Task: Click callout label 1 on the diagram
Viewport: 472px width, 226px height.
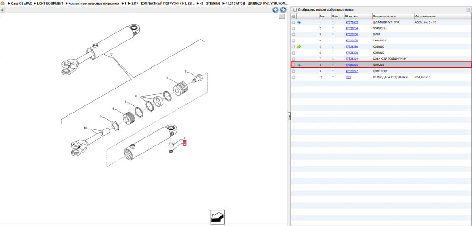Action: tap(112, 55)
